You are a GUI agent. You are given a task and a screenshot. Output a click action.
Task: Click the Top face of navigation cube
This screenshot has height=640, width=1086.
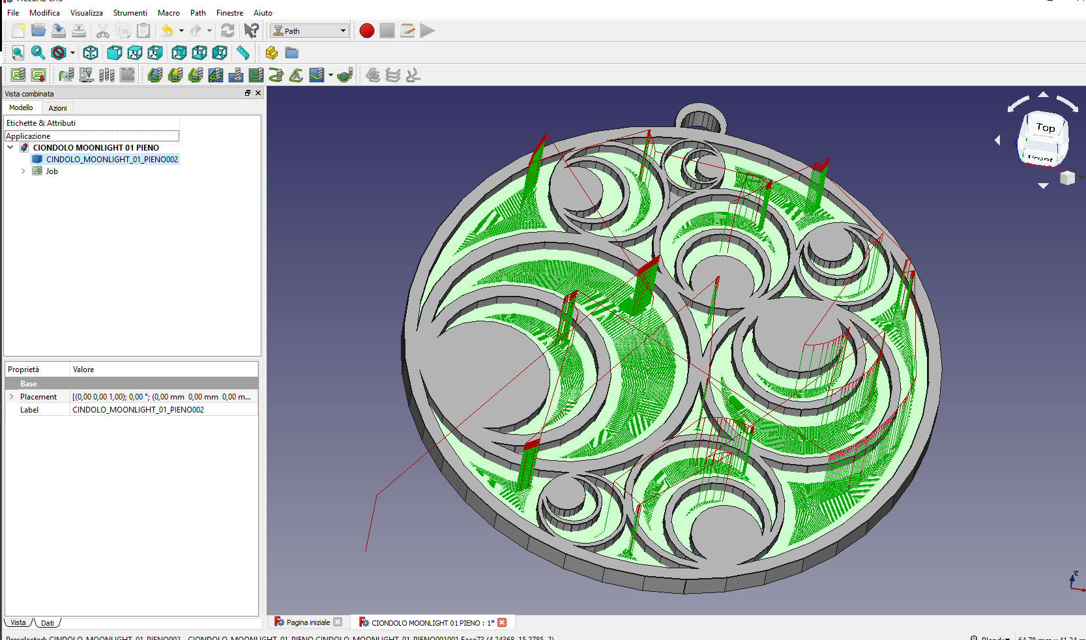[x=1045, y=128]
